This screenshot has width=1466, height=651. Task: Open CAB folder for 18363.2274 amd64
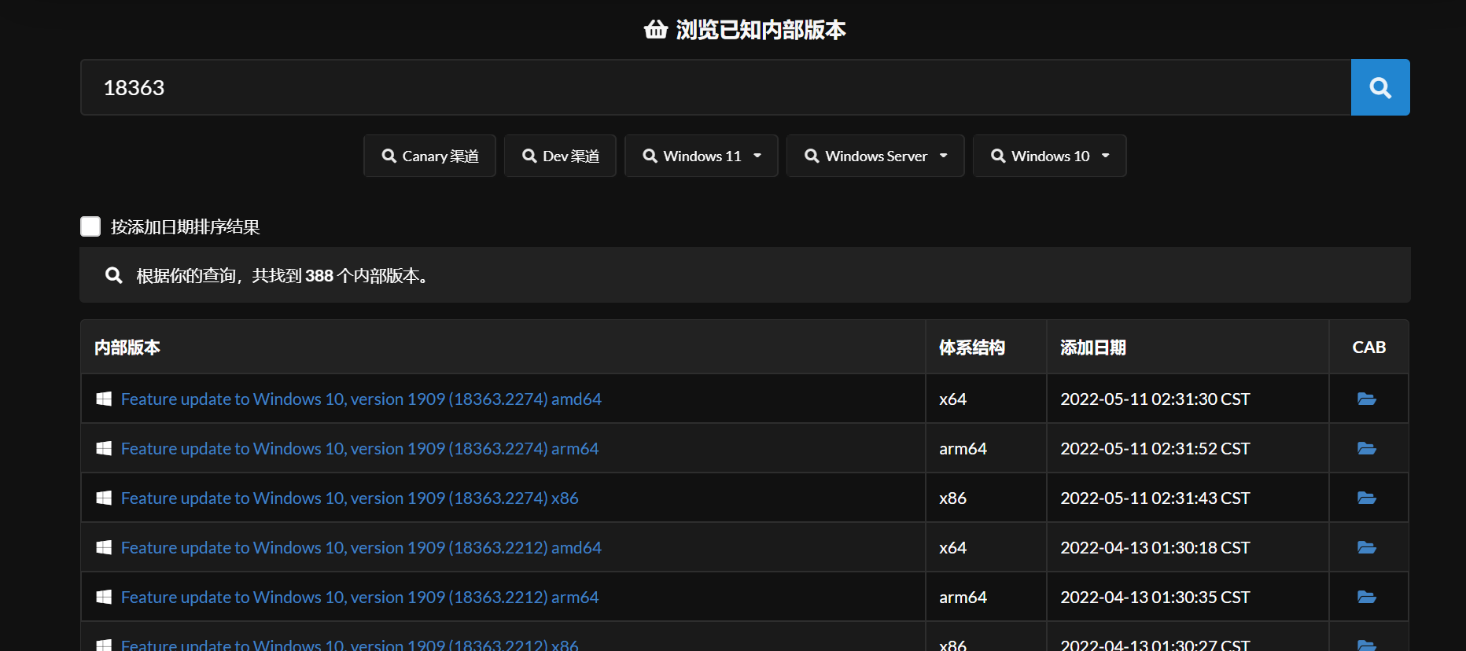(1367, 399)
